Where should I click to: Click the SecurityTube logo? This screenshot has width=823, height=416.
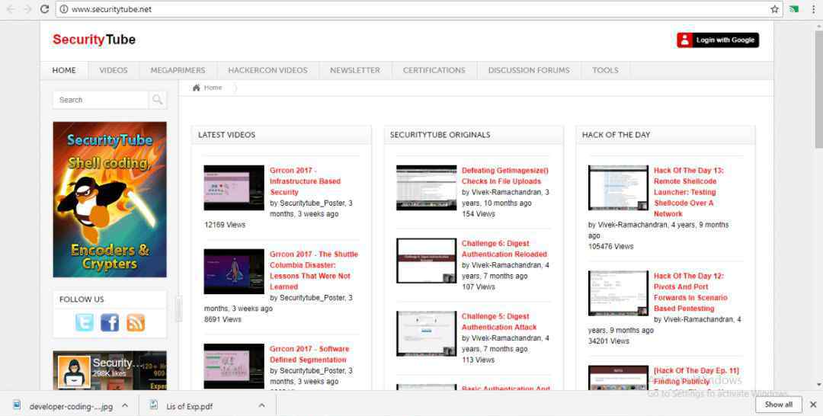coord(94,40)
